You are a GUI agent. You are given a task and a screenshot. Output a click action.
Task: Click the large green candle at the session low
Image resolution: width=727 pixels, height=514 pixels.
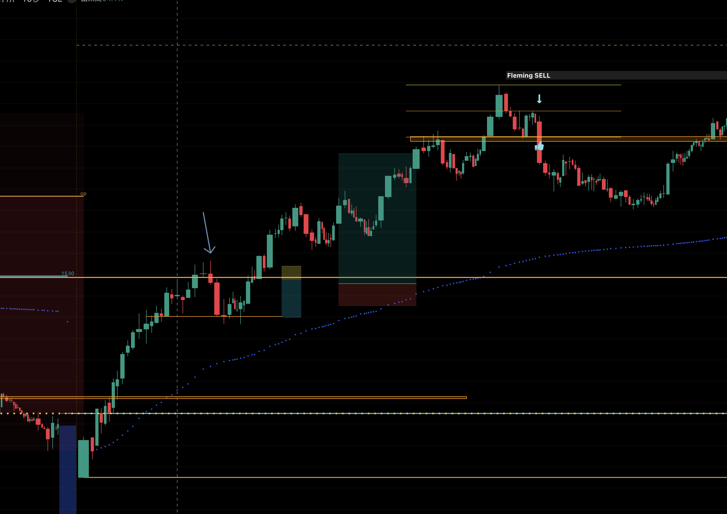coord(83,459)
